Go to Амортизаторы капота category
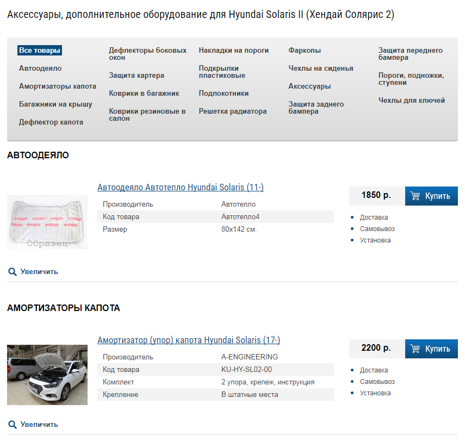Screen dimensions: 465x441 tap(58, 86)
